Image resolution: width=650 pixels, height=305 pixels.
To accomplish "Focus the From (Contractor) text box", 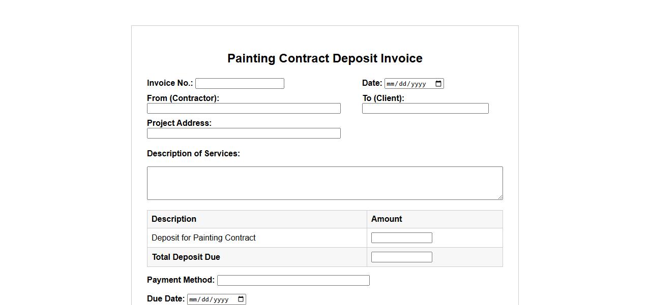I will pyautogui.click(x=244, y=109).
